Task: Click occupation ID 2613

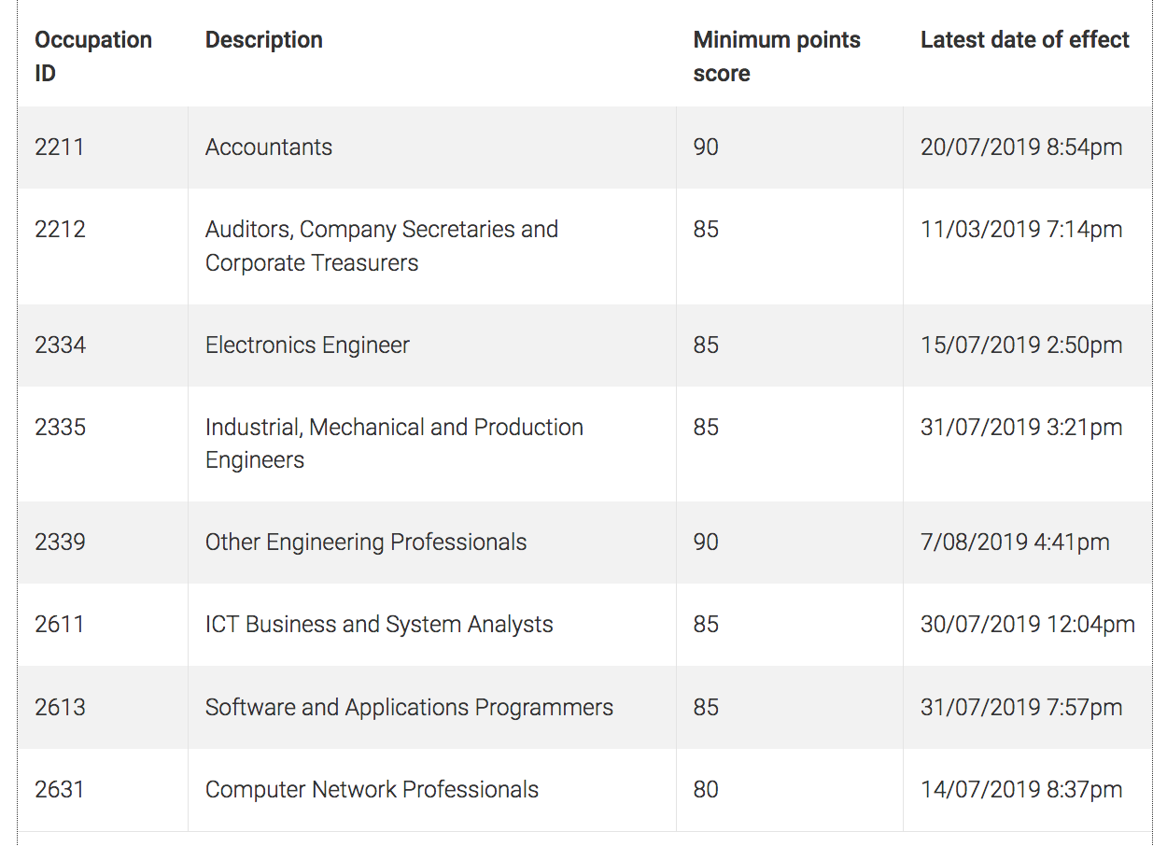Action: click(60, 708)
